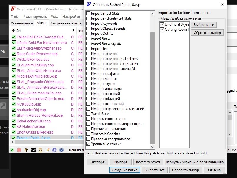Open settings via the gear icon

click(x=54, y=150)
